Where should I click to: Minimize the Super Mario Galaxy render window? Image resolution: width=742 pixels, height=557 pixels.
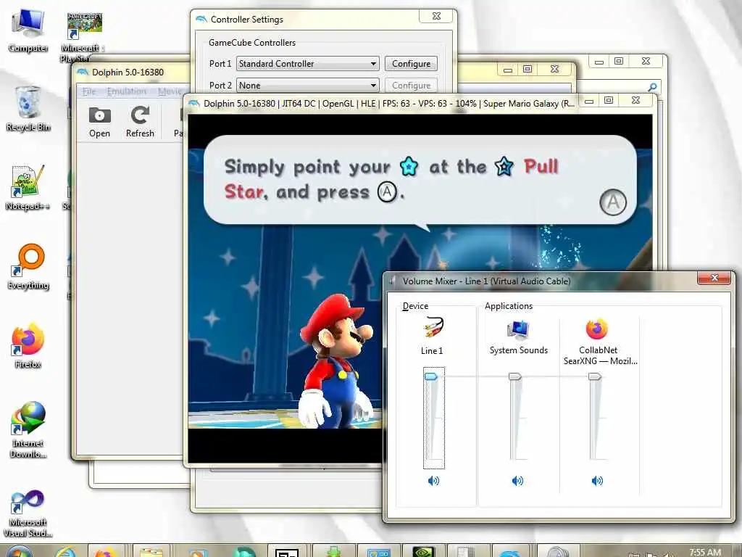click(589, 101)
